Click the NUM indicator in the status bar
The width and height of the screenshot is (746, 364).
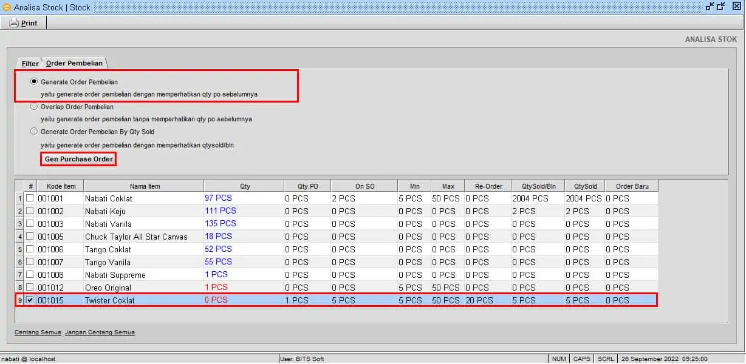tap(559, 359)
